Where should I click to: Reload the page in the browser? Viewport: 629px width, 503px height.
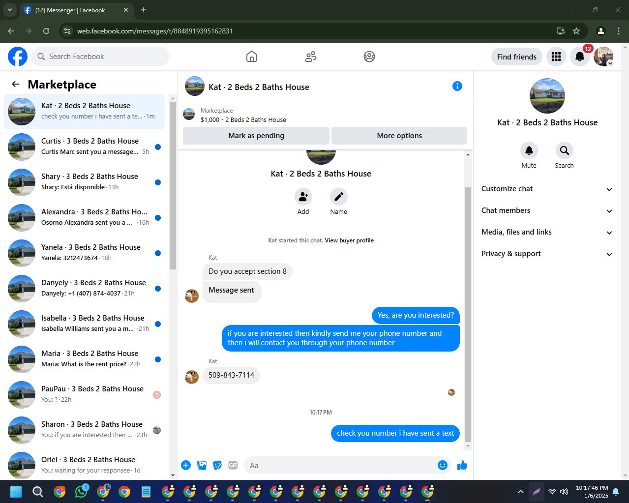point(46,31)
